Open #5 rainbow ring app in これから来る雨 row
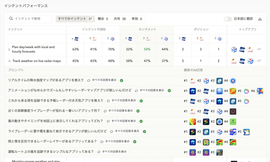 tap(247, 101)
